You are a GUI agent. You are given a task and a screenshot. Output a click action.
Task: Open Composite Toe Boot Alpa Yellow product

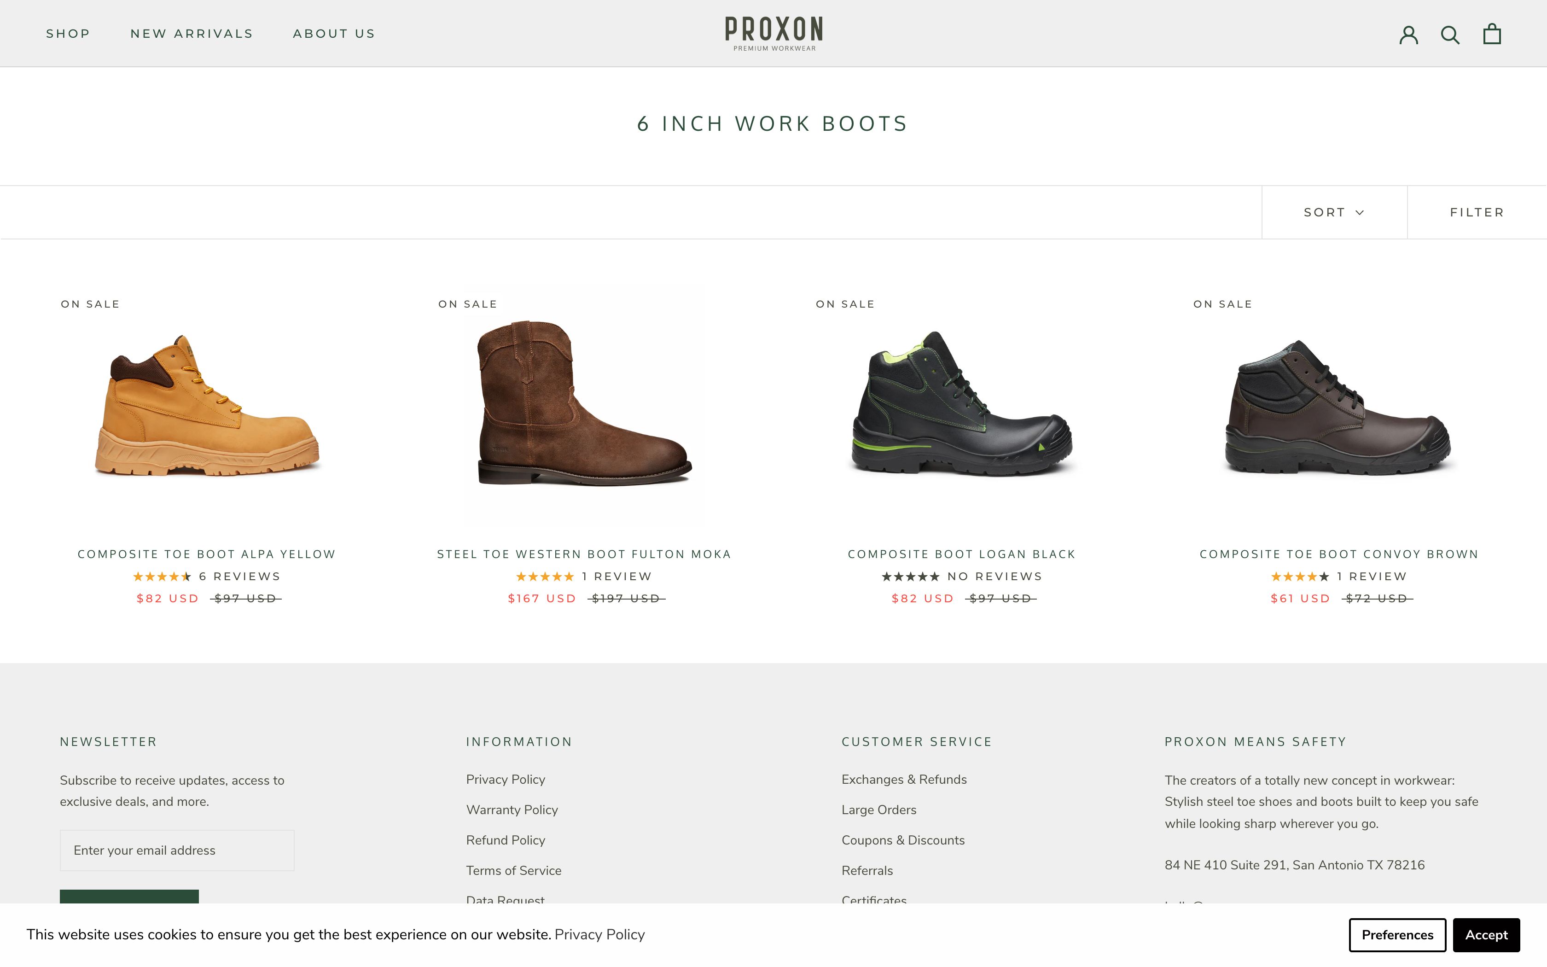tap(206, 554)
